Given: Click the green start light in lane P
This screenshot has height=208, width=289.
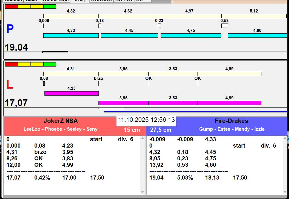Looking at the screenshot, I should coord(50,6).
